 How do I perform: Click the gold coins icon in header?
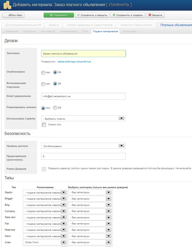tap(7, 5)
